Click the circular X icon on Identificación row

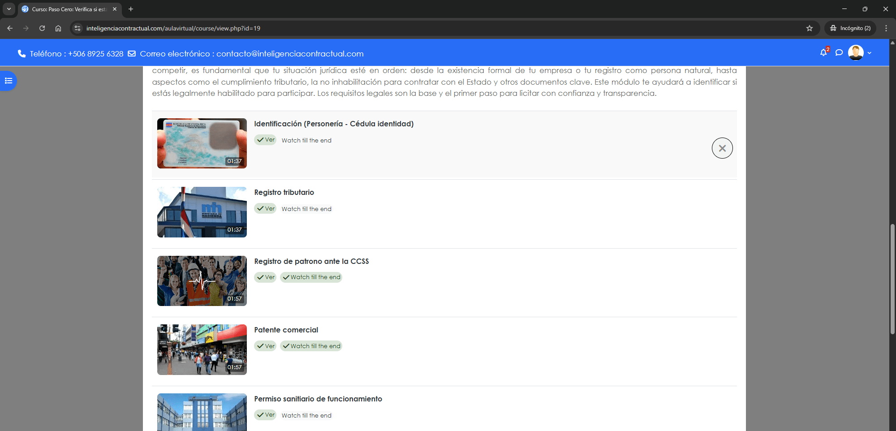(x=722, y=148)
